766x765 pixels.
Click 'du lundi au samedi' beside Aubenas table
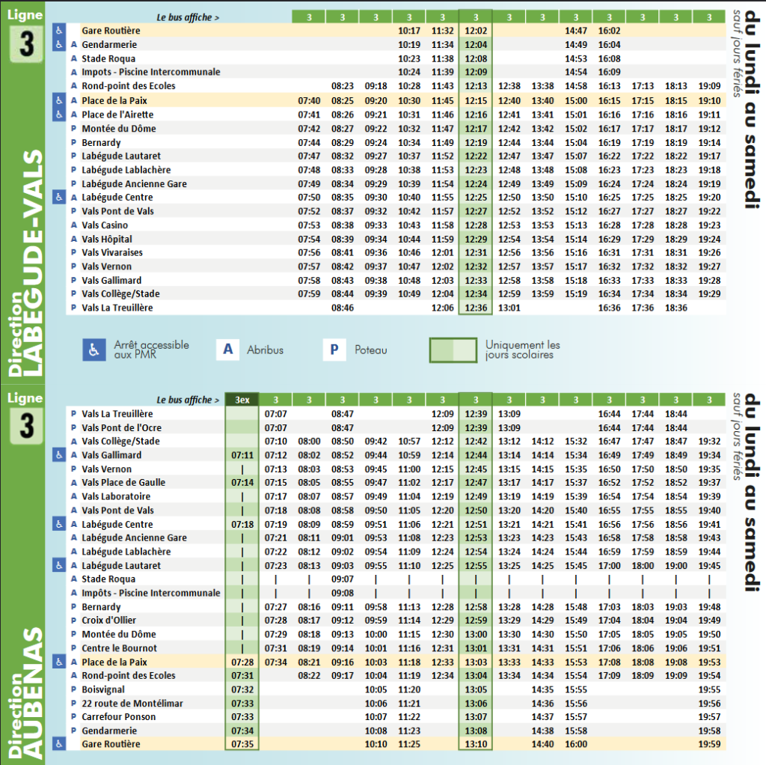point(753,493)
